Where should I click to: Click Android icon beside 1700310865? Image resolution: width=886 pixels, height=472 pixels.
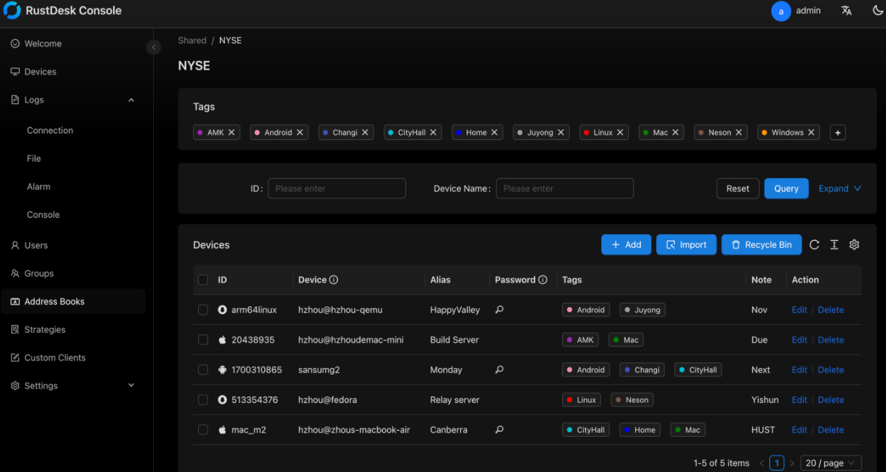pos(222,369)
